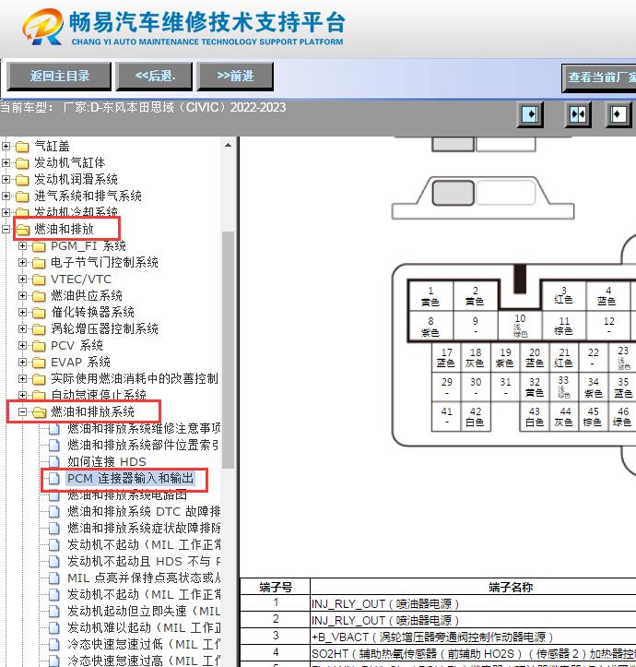
Task: Click the 进气系统和排气系统 folder icon
Action: point(22,197)
